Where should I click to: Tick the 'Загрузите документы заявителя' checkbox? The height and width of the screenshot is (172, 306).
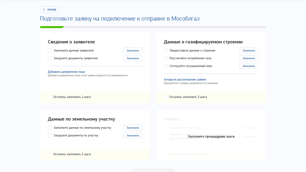pyautogui.click(x=50, y=58)
